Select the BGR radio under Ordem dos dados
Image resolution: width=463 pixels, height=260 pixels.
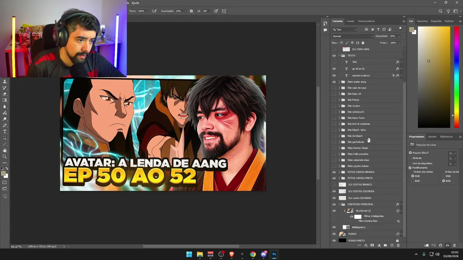pos(413,181)
